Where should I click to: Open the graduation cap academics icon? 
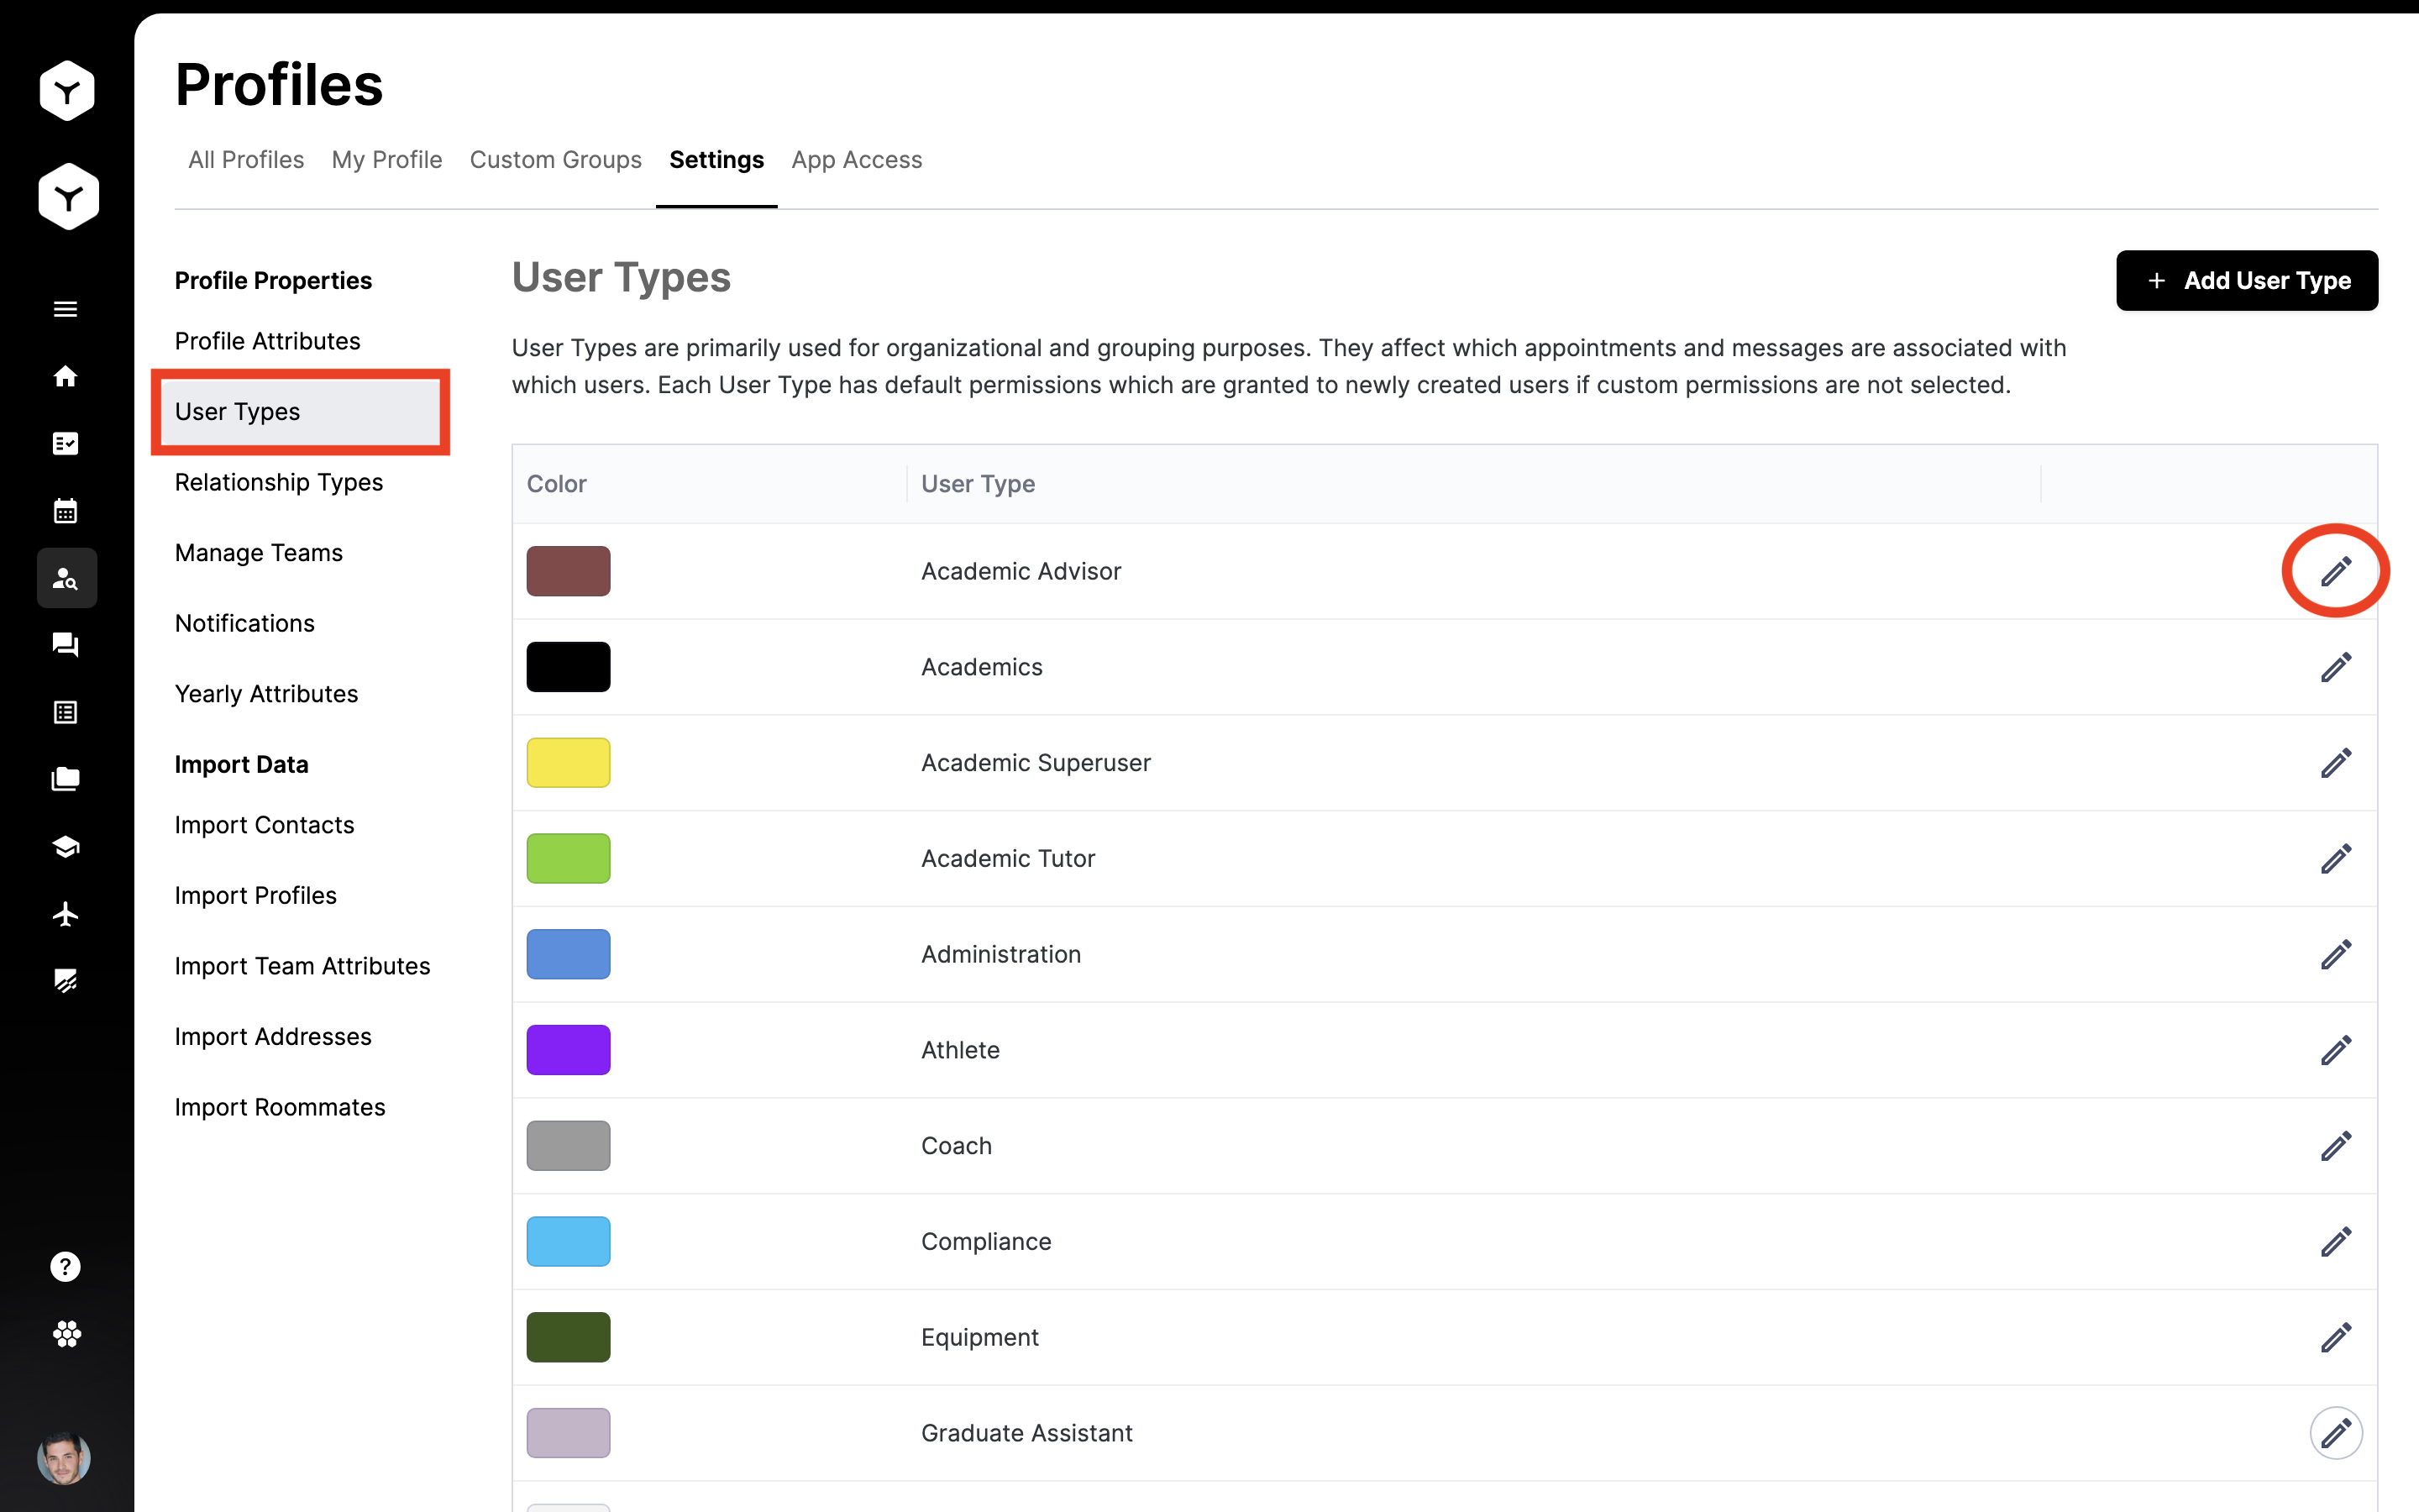coord(65,846)
